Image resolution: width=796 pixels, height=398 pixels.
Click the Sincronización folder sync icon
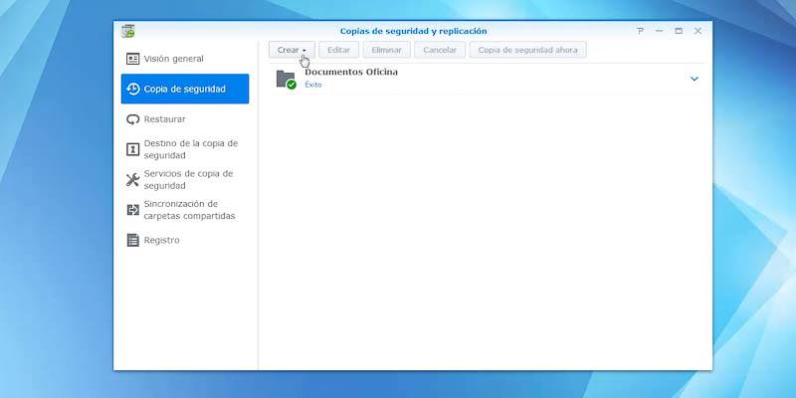[x=132, y=210]
